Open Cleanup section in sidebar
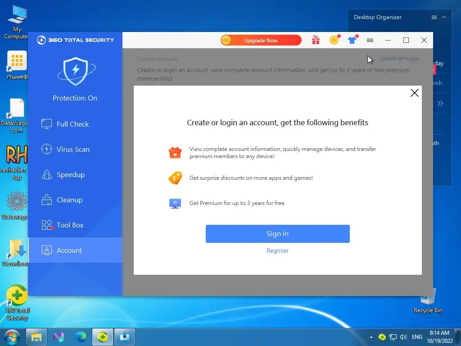Image resolution: width=461 pixels, height=346 pixels. (x=75, y=200)
